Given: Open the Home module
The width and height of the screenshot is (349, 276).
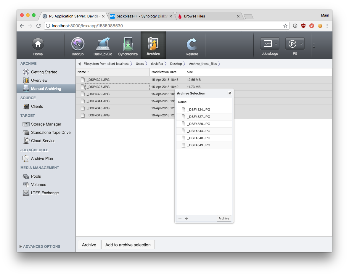Looking at the screenshot, I should pos(38,46).
